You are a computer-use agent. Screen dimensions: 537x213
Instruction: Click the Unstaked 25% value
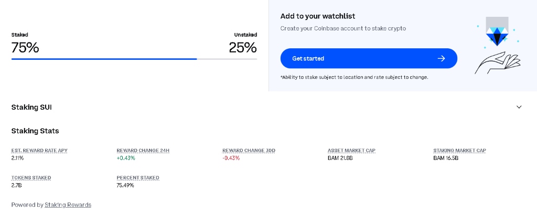coord(243,48)
